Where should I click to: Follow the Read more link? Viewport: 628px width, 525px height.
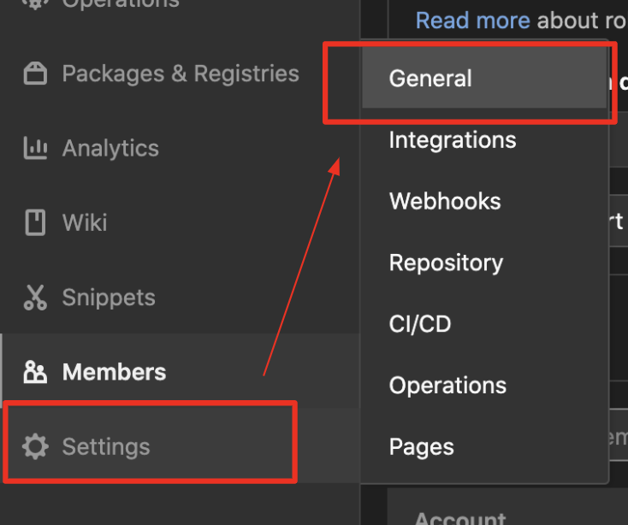(472, 20)
